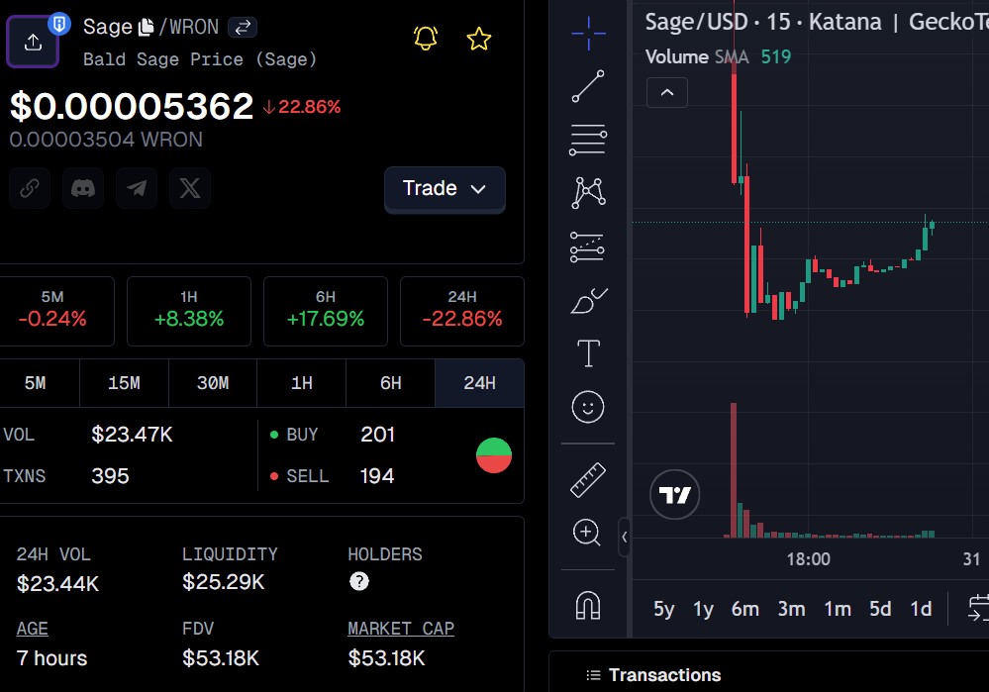
Task: Select the 30M stats tab
Action: point(213,383)
